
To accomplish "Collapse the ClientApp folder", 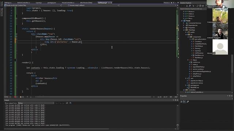I will pyautogui.click(x=184, y=30).
